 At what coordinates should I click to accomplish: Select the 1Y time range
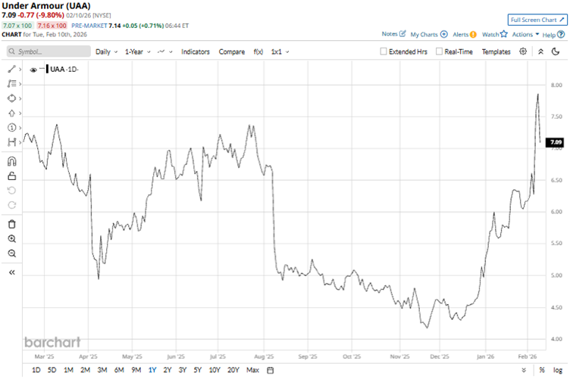pos(152,370)
